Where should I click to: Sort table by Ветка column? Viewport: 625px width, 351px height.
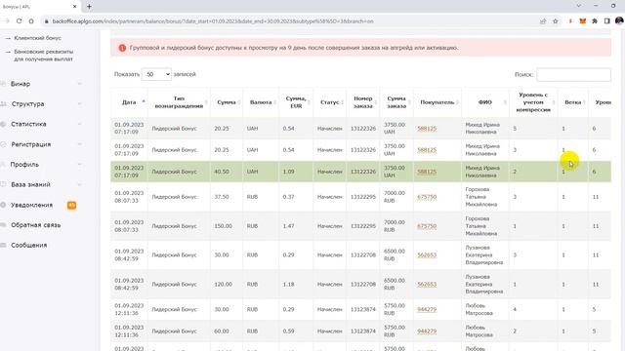pyautogui.click(x=573, y=102)
